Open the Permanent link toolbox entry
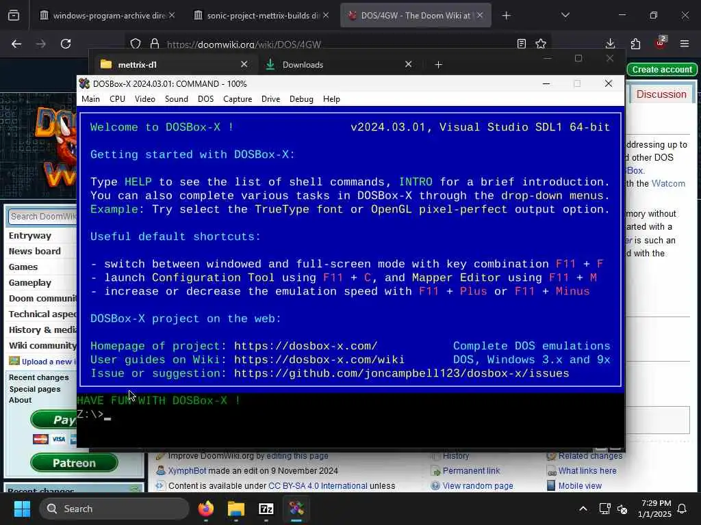This screenshot has height=525, width=701. coord(471,471)
